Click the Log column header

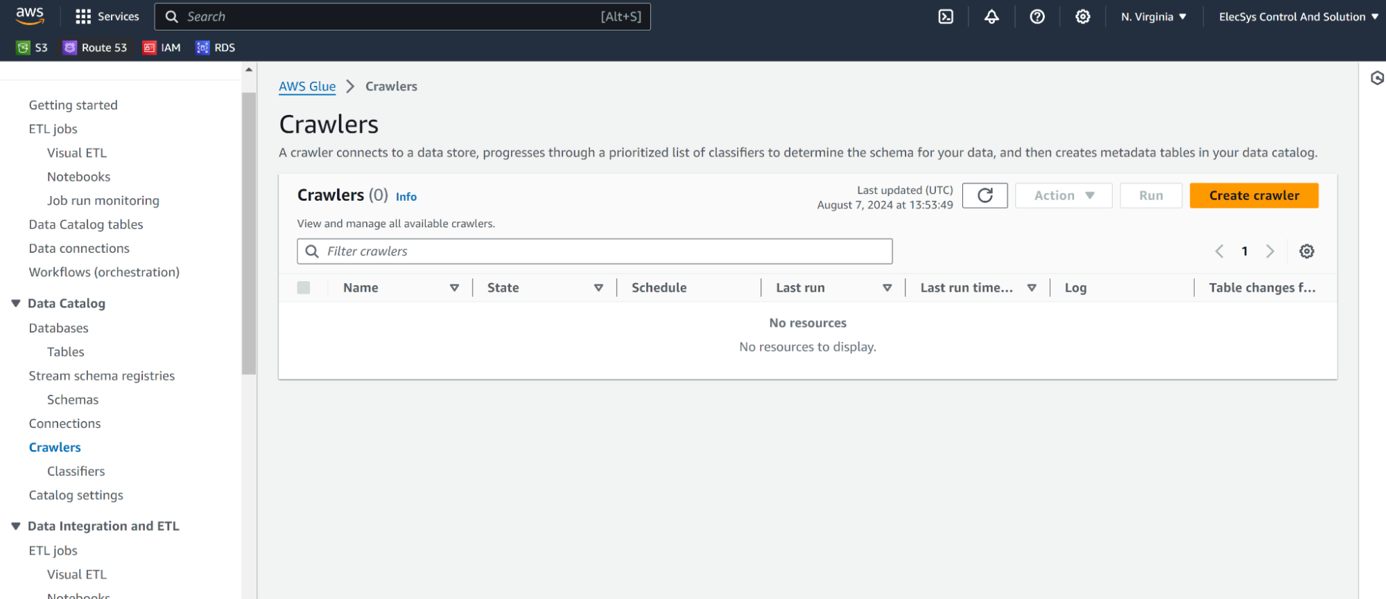1076,288
